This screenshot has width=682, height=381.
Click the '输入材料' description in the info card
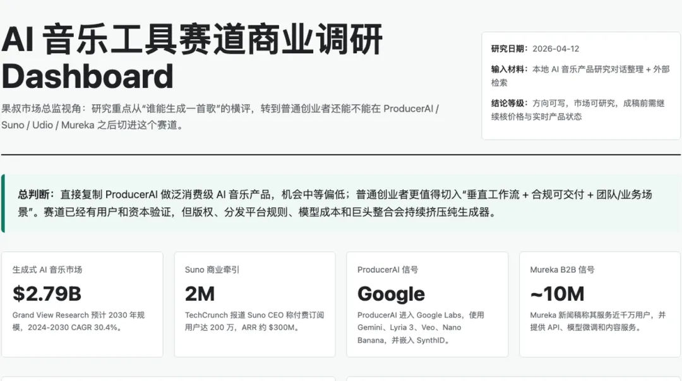580,76
